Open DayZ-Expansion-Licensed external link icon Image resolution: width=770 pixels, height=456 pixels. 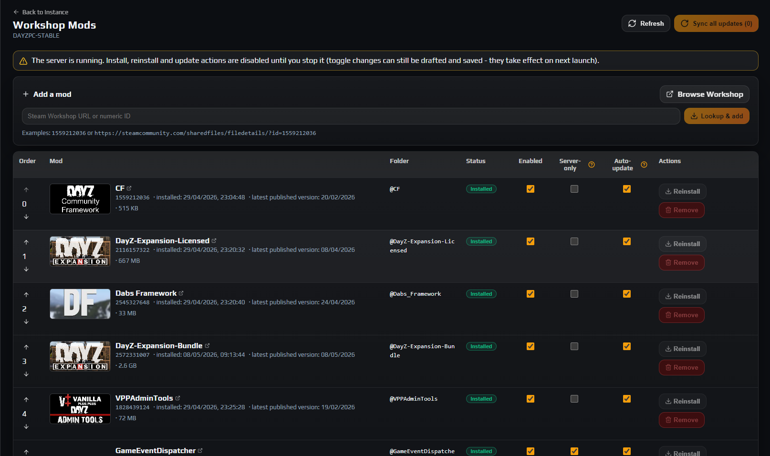(x=214, y=241)
